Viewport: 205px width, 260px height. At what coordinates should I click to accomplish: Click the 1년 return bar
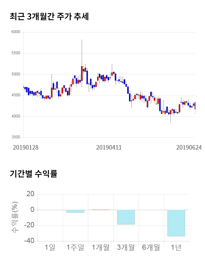point(176,223)
